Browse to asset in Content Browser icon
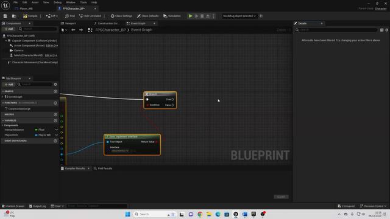Image resolution: width=390 pixels, height=219 pixels. (x=14, y=16)
